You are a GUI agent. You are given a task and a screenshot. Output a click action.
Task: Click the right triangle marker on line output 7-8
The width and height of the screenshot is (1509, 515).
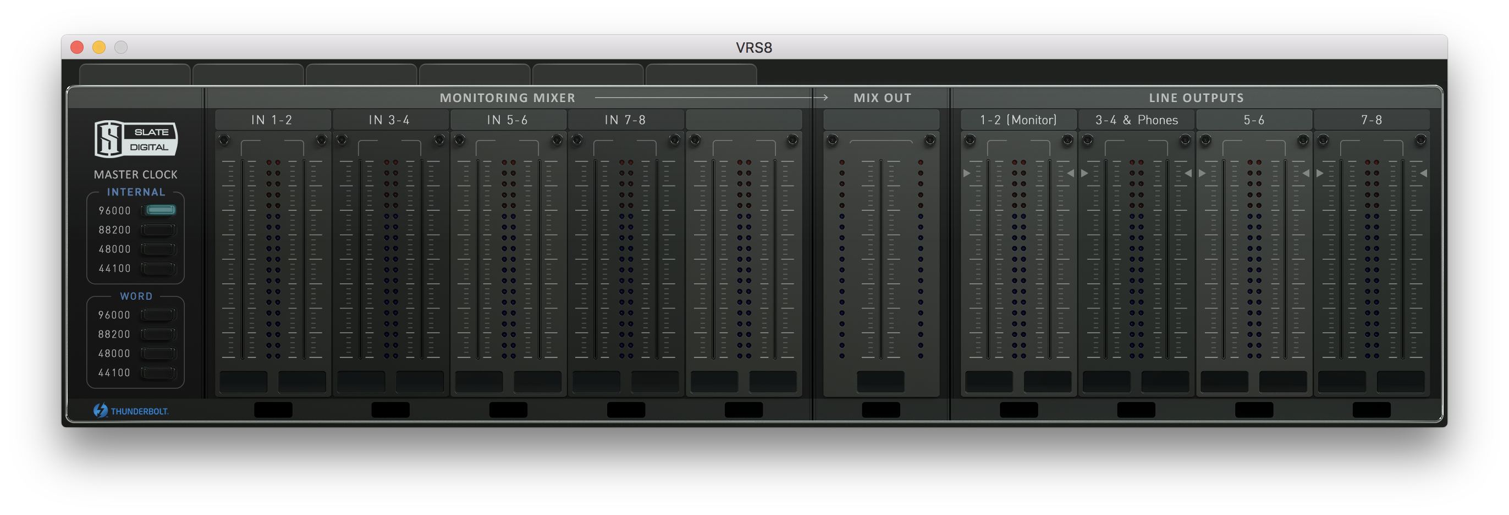(1423, 173)
